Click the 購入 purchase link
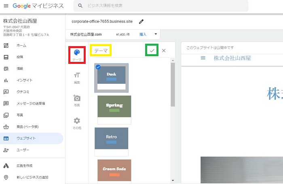This screenshot has width=283, height=184. [143, 34]
